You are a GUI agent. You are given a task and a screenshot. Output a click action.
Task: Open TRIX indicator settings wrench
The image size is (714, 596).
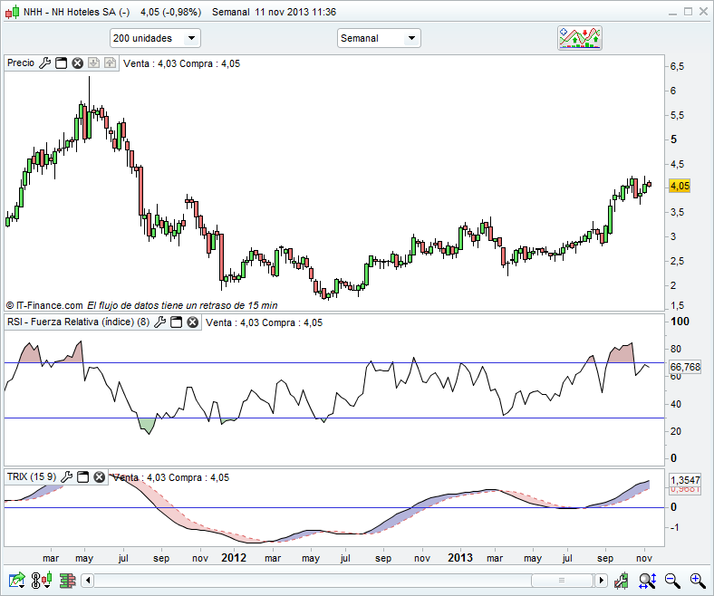(x=66, y=477)
